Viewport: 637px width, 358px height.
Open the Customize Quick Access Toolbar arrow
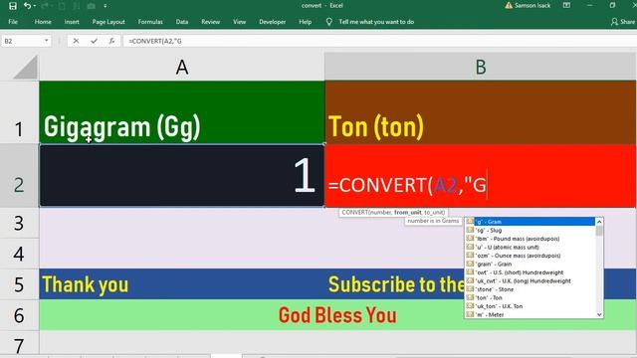[x=106, y=6]
